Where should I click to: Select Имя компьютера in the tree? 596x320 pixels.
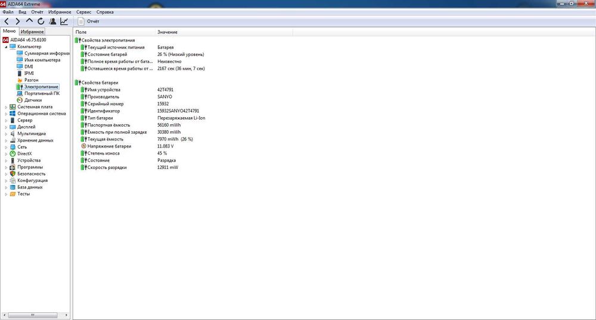pyautogui.click(x=42, y=60)
